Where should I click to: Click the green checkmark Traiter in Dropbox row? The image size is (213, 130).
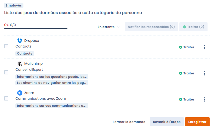(x=187, y=47)
